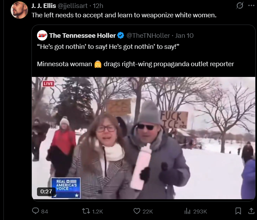Open the three-dot more options menu

[x=251, y=6]
